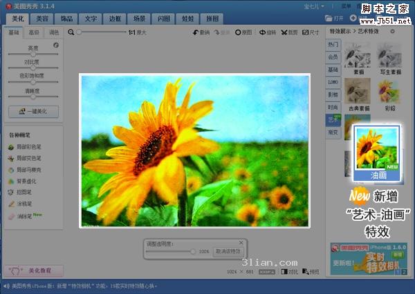Select the 艺术 effects category
The height and width of the screenshot is (294, 415).
click(333, 120)
